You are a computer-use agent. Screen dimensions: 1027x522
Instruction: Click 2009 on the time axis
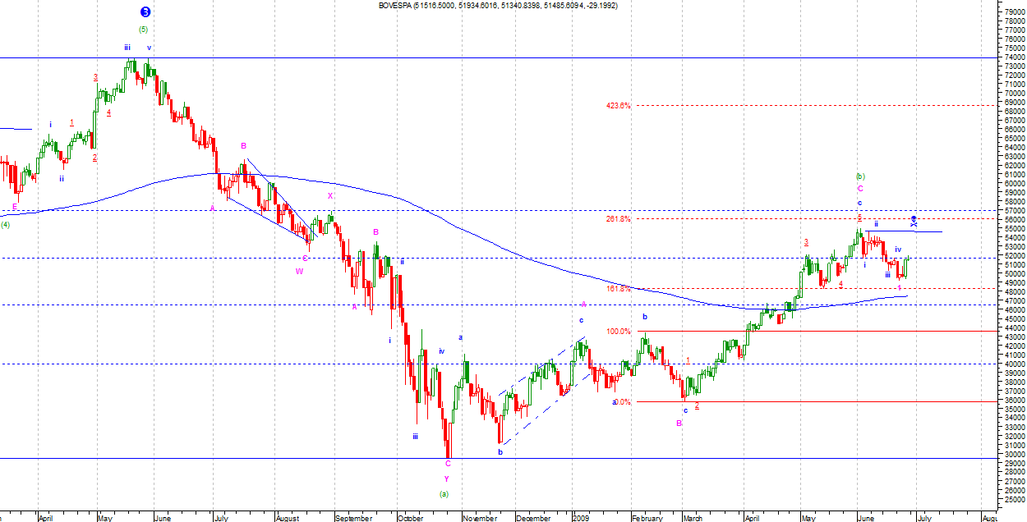point(581,518)
